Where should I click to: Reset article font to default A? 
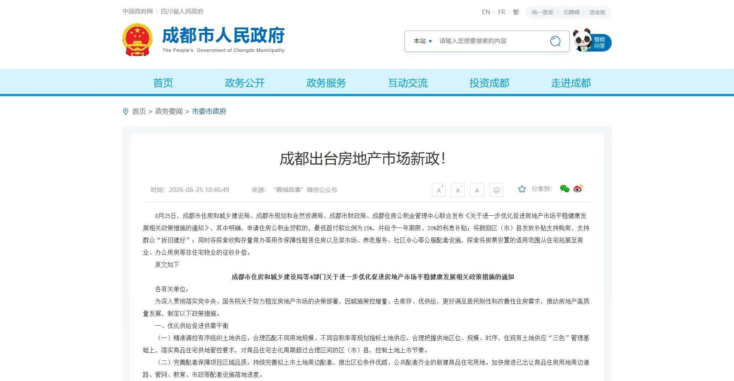click(477, 190)
